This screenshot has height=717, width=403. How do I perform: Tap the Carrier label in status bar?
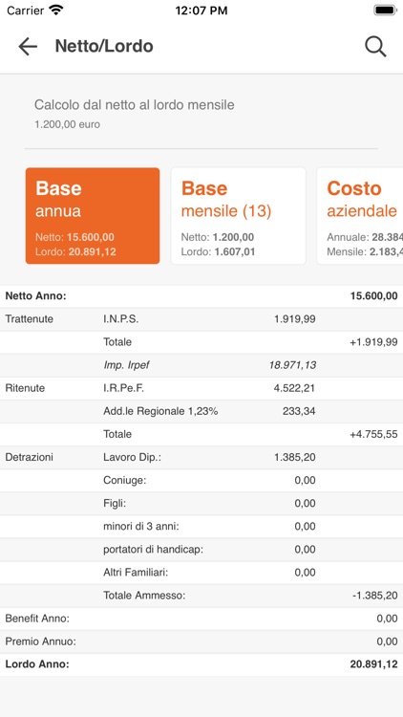(x=25, y=11)
